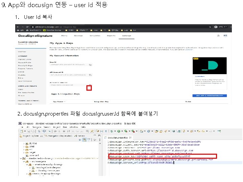The width and height of the screenshot is (243, 182).
Task: Open the Run button dropdown arrow
Action: click(122, 131)
